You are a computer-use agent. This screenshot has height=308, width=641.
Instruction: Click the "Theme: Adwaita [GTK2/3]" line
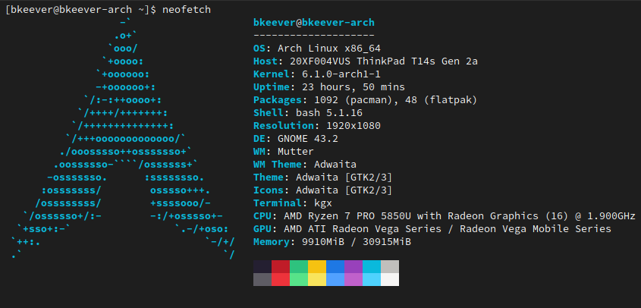pos(323,178)
